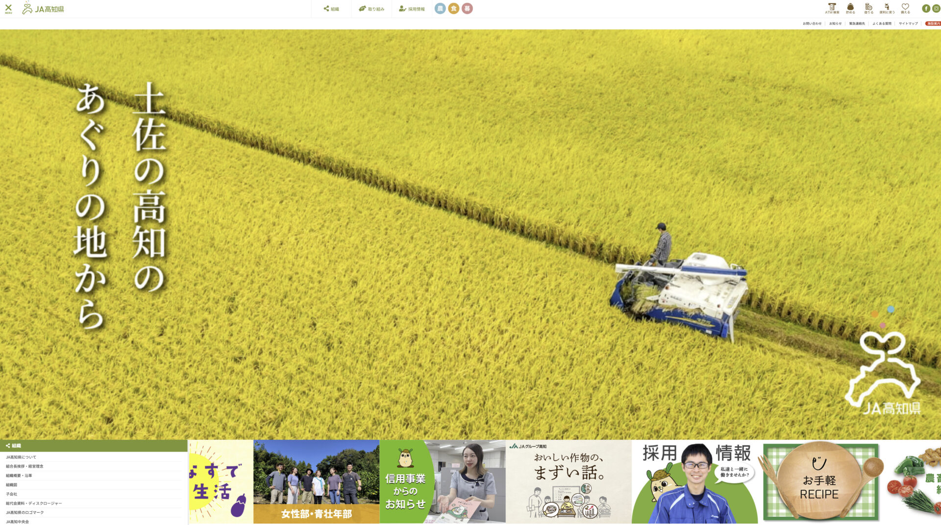Select the 便利に使う icon

pyautogui.click(x=887, y=8)
